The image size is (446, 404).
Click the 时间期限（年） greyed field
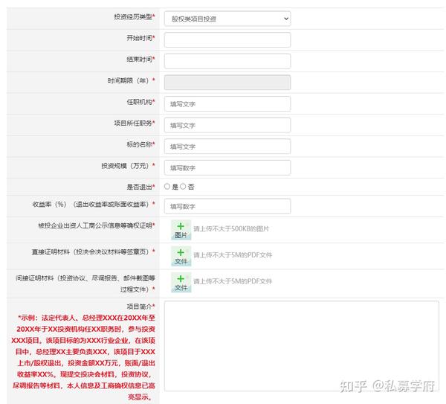pos(227,83)
